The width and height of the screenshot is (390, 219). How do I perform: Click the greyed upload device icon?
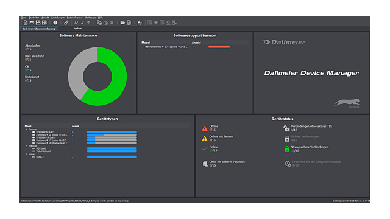click(168, 23)
